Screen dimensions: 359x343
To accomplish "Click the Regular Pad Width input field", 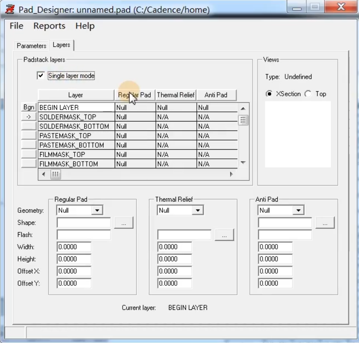I will pos(74,247).
